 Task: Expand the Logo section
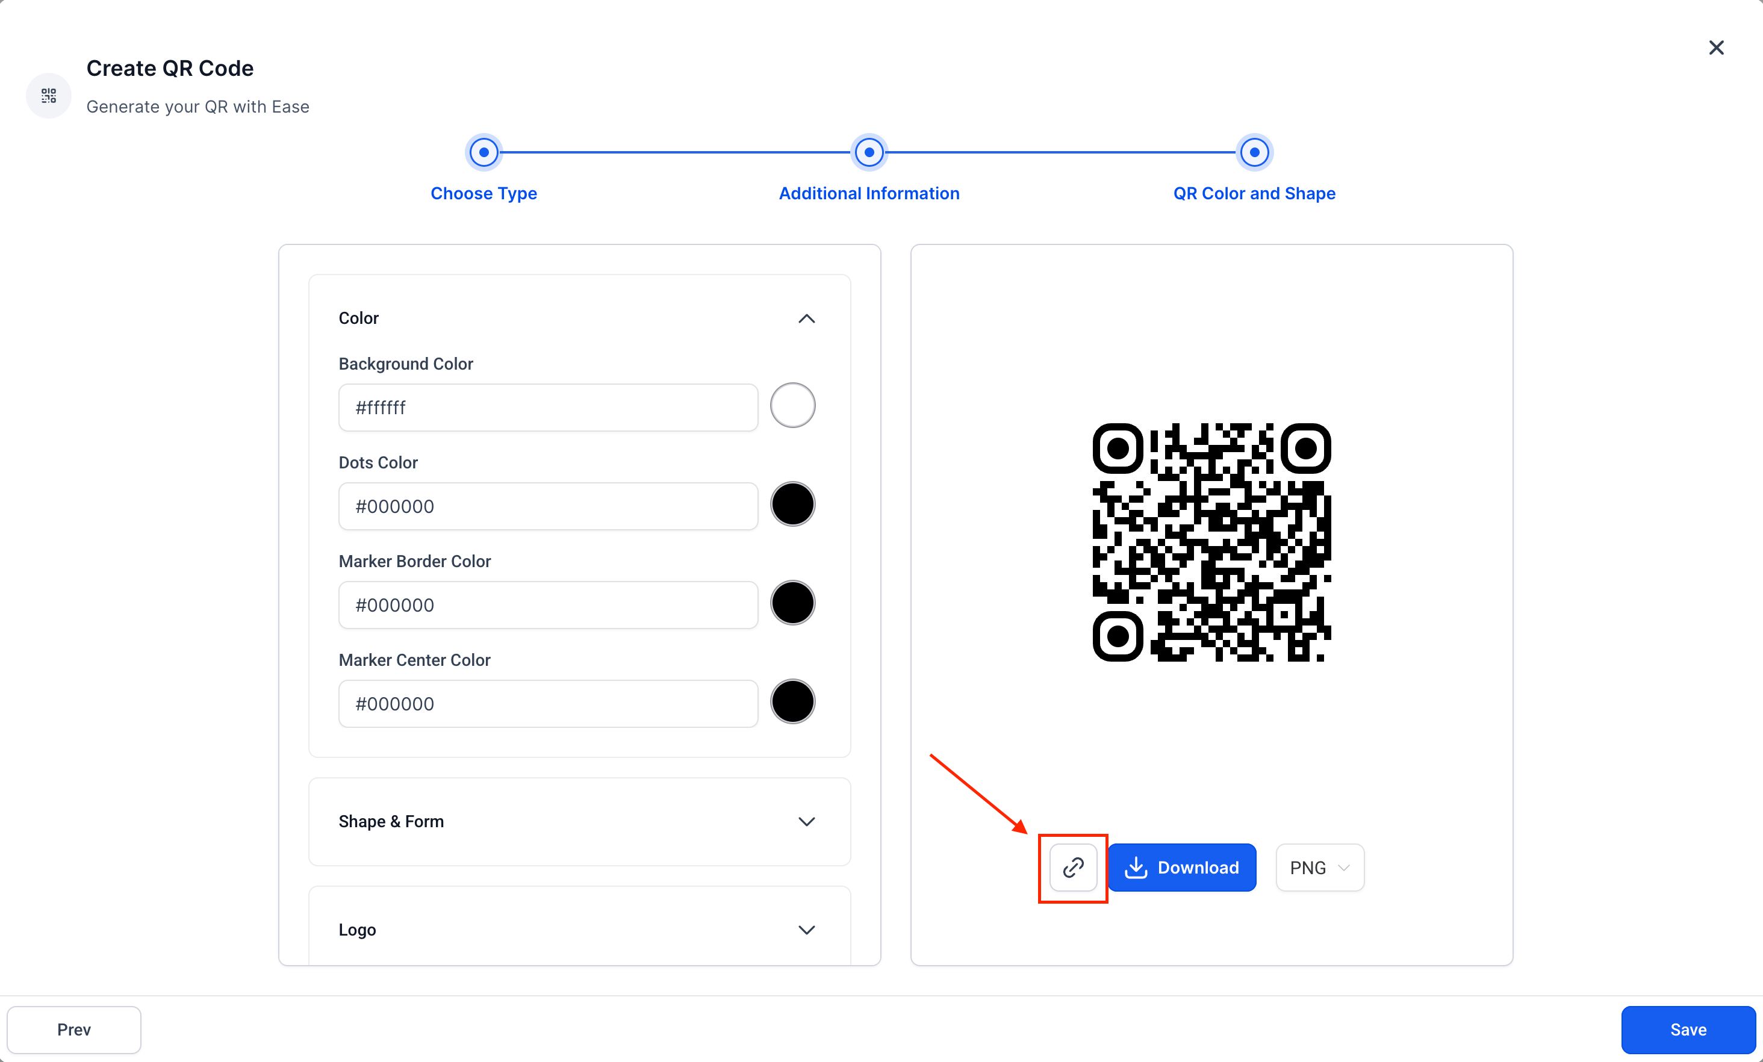[x=806, y=930]
